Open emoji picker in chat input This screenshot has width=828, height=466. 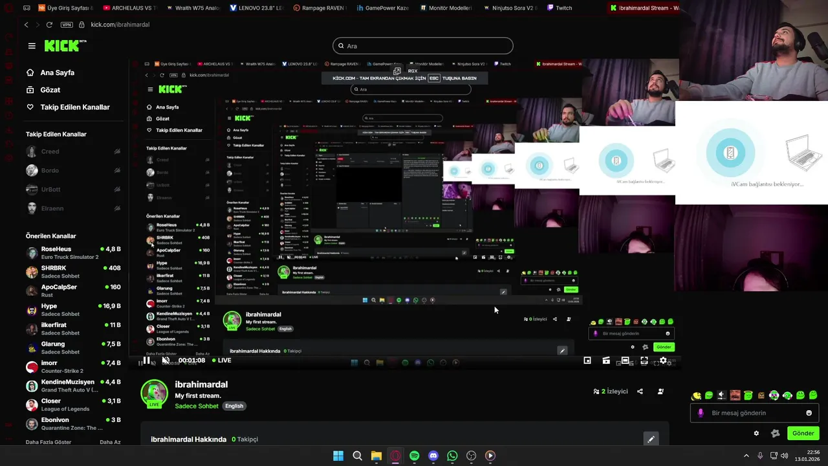coord(809,413)
